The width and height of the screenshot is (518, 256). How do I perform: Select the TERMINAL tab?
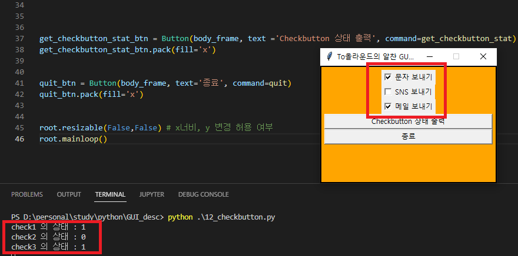(x=110, y=194)
